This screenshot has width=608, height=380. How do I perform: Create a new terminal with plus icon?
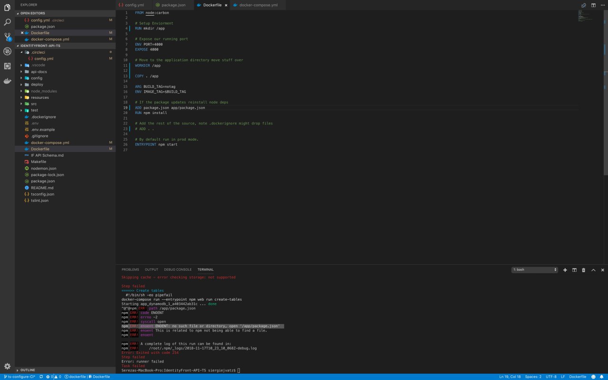(565, 270)
